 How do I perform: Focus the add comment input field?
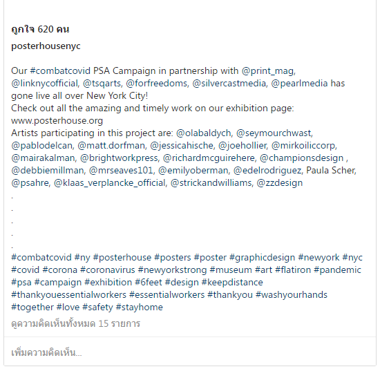[190, 352]
